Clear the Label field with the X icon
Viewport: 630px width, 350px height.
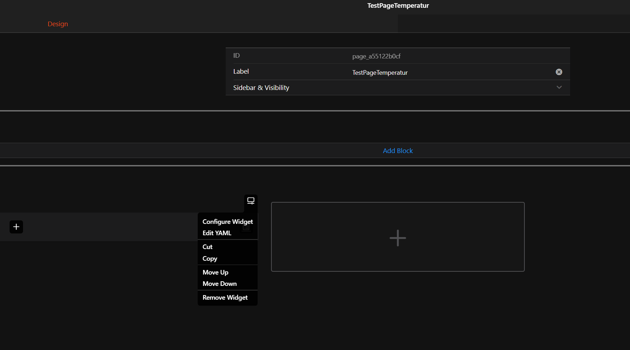pyautogui.click(x=559, y=72)
